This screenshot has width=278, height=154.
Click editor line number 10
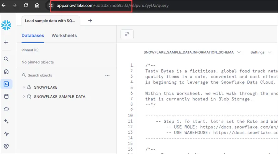130,115
